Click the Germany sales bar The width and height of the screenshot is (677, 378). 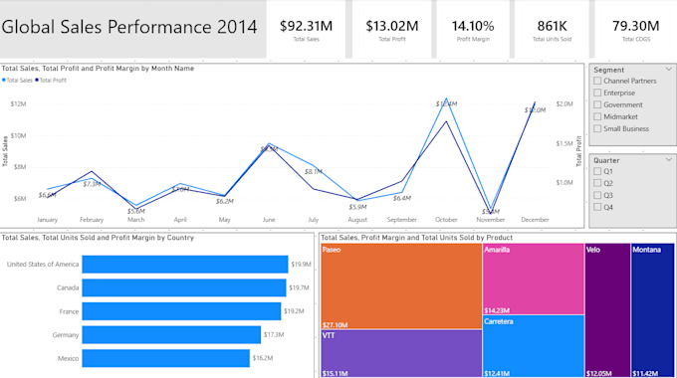click(x=171, y=335)
